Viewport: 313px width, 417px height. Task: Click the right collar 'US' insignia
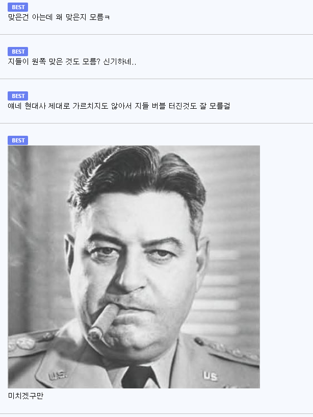(210, 376)
